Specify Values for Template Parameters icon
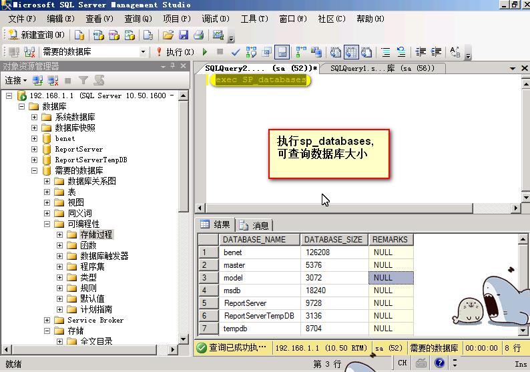 click(455, 52)
